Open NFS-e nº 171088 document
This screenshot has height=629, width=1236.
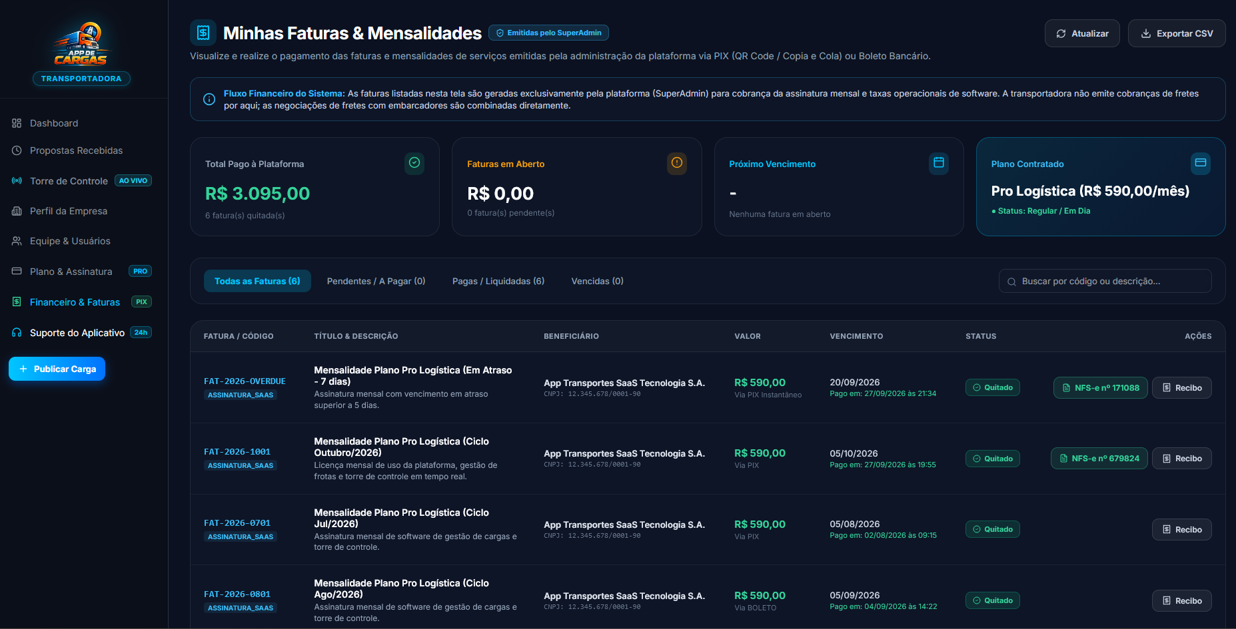(x=1100, y=387)
